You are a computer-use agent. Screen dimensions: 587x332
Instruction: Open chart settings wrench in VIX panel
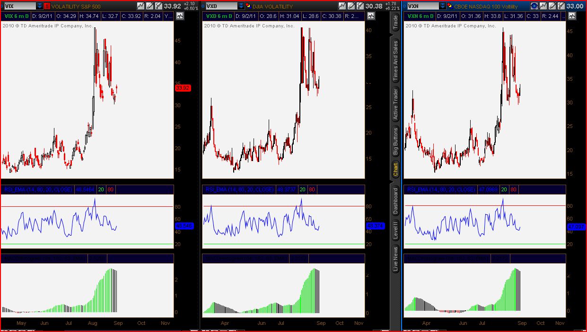(159, 6)
